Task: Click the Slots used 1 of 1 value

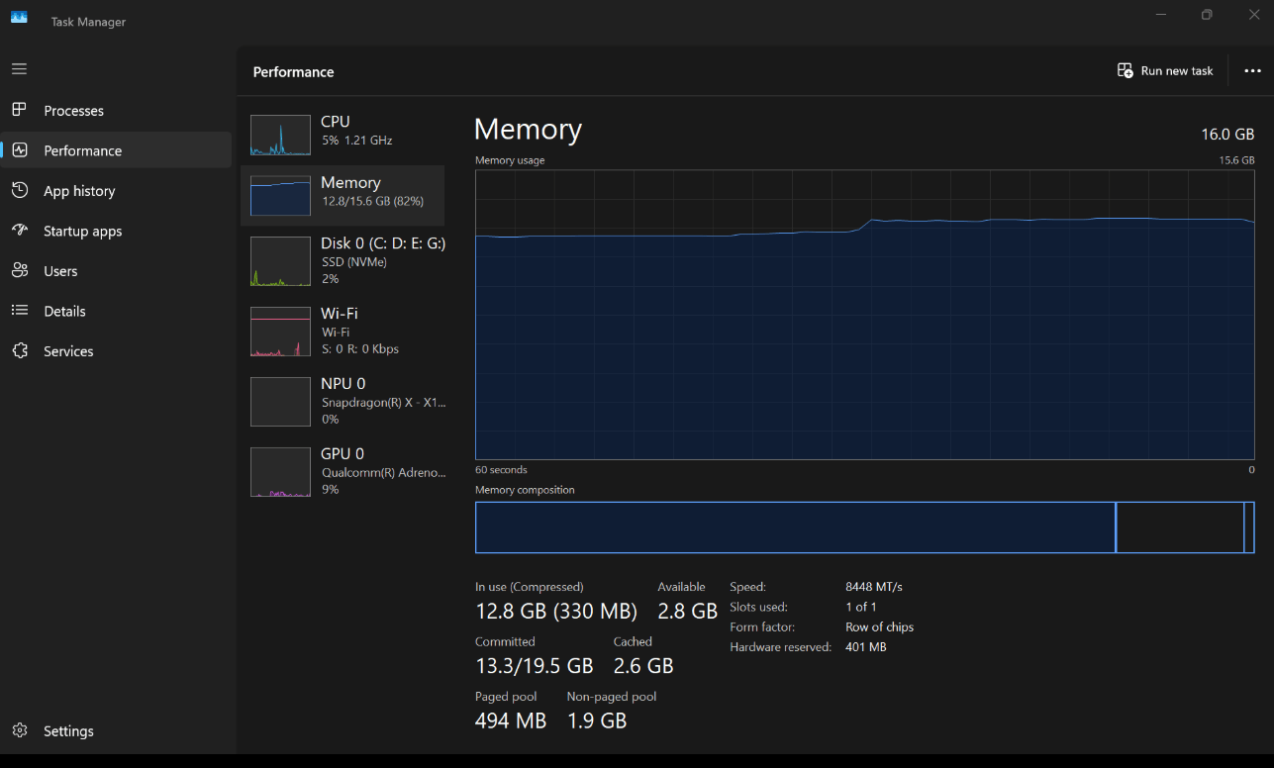Action: pos(861,607)
